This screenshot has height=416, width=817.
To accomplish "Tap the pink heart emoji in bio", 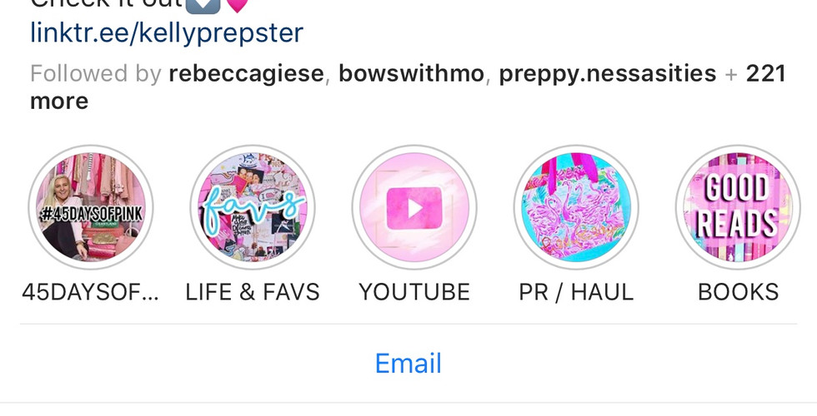I will click(237, 5).
